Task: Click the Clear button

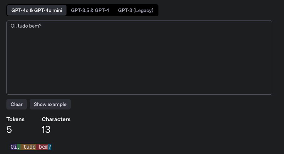Action: (17, 104)
